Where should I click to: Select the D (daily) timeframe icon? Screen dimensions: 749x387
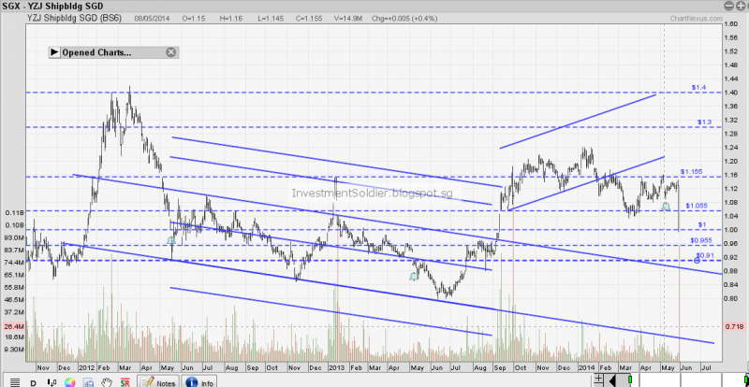tap(31, 381)
